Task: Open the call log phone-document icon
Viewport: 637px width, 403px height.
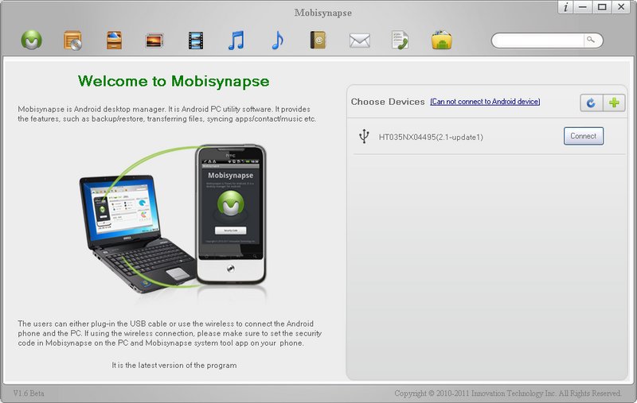Action: click(401, 40)
